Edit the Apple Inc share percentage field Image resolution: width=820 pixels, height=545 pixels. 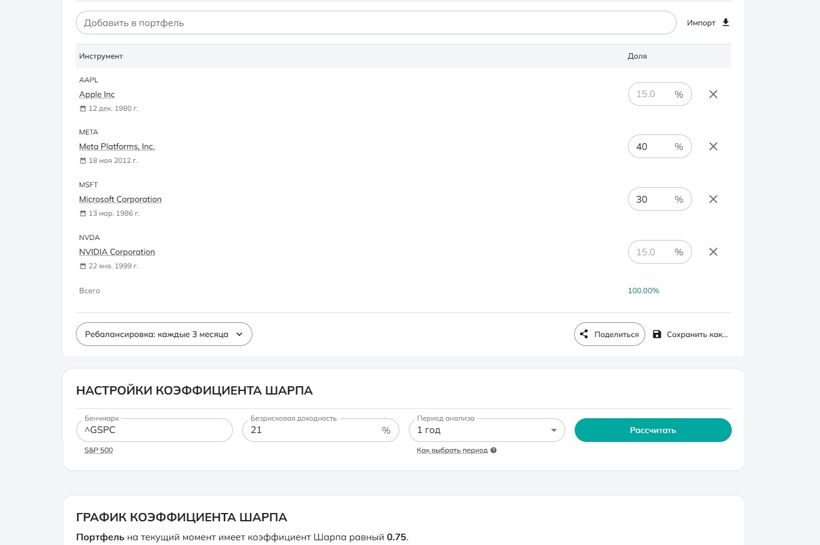pos(659,94)
